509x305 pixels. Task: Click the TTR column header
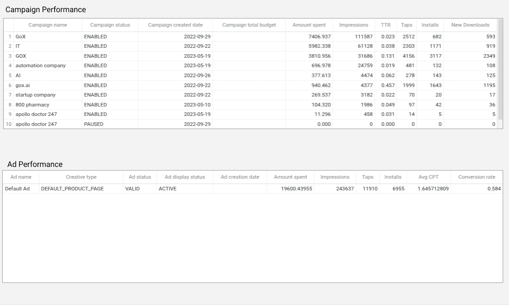pyautogui.click(x=386, y=25)
